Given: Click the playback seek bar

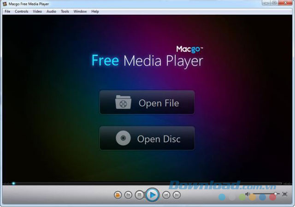Looking at the screenshot, I should pyautogui.click(x=147, y=183).
